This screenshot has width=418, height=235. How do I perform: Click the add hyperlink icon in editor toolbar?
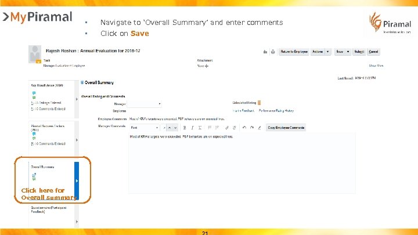pyautogui.click(x=227, y=128)
